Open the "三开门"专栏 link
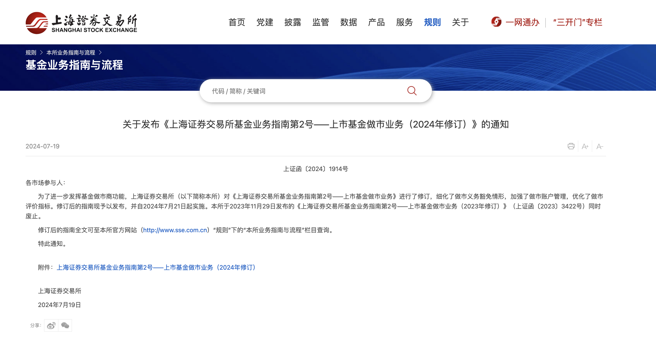The width and height of the screenshot is (656, 345). [x=577, y=22]
